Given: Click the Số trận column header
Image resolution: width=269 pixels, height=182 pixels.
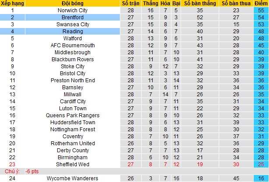Looking at the screenshot, I should (x=130, y=3).
